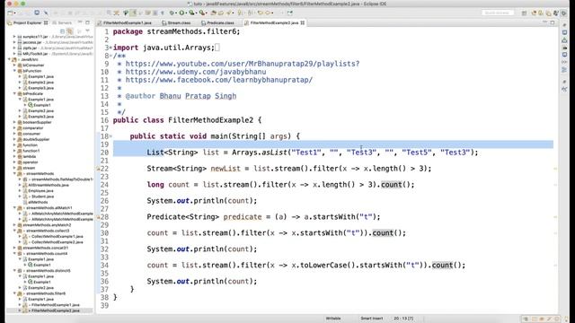Select Employee.java in streamMethods
575x323 pixels.
click(x=38, y=191)
